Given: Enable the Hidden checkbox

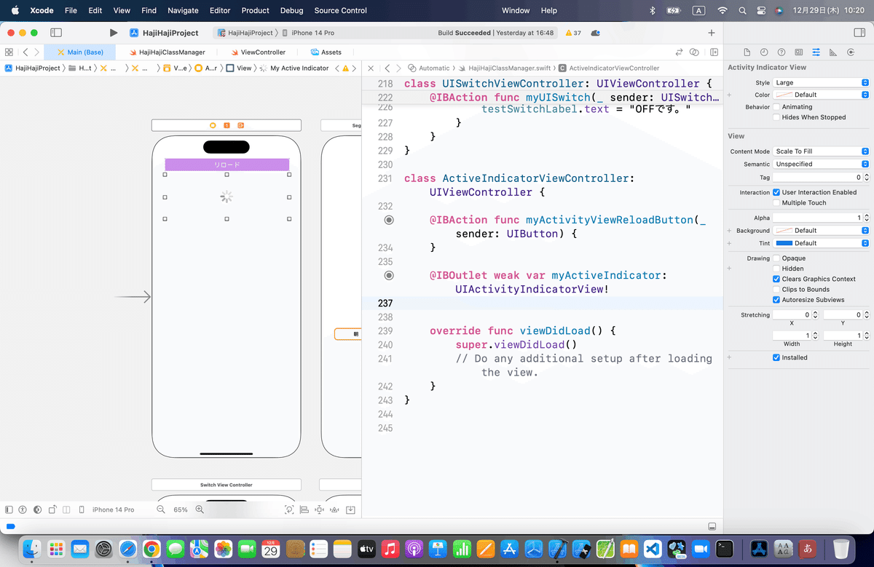Looking at the screenshot, I should [776, 269].
